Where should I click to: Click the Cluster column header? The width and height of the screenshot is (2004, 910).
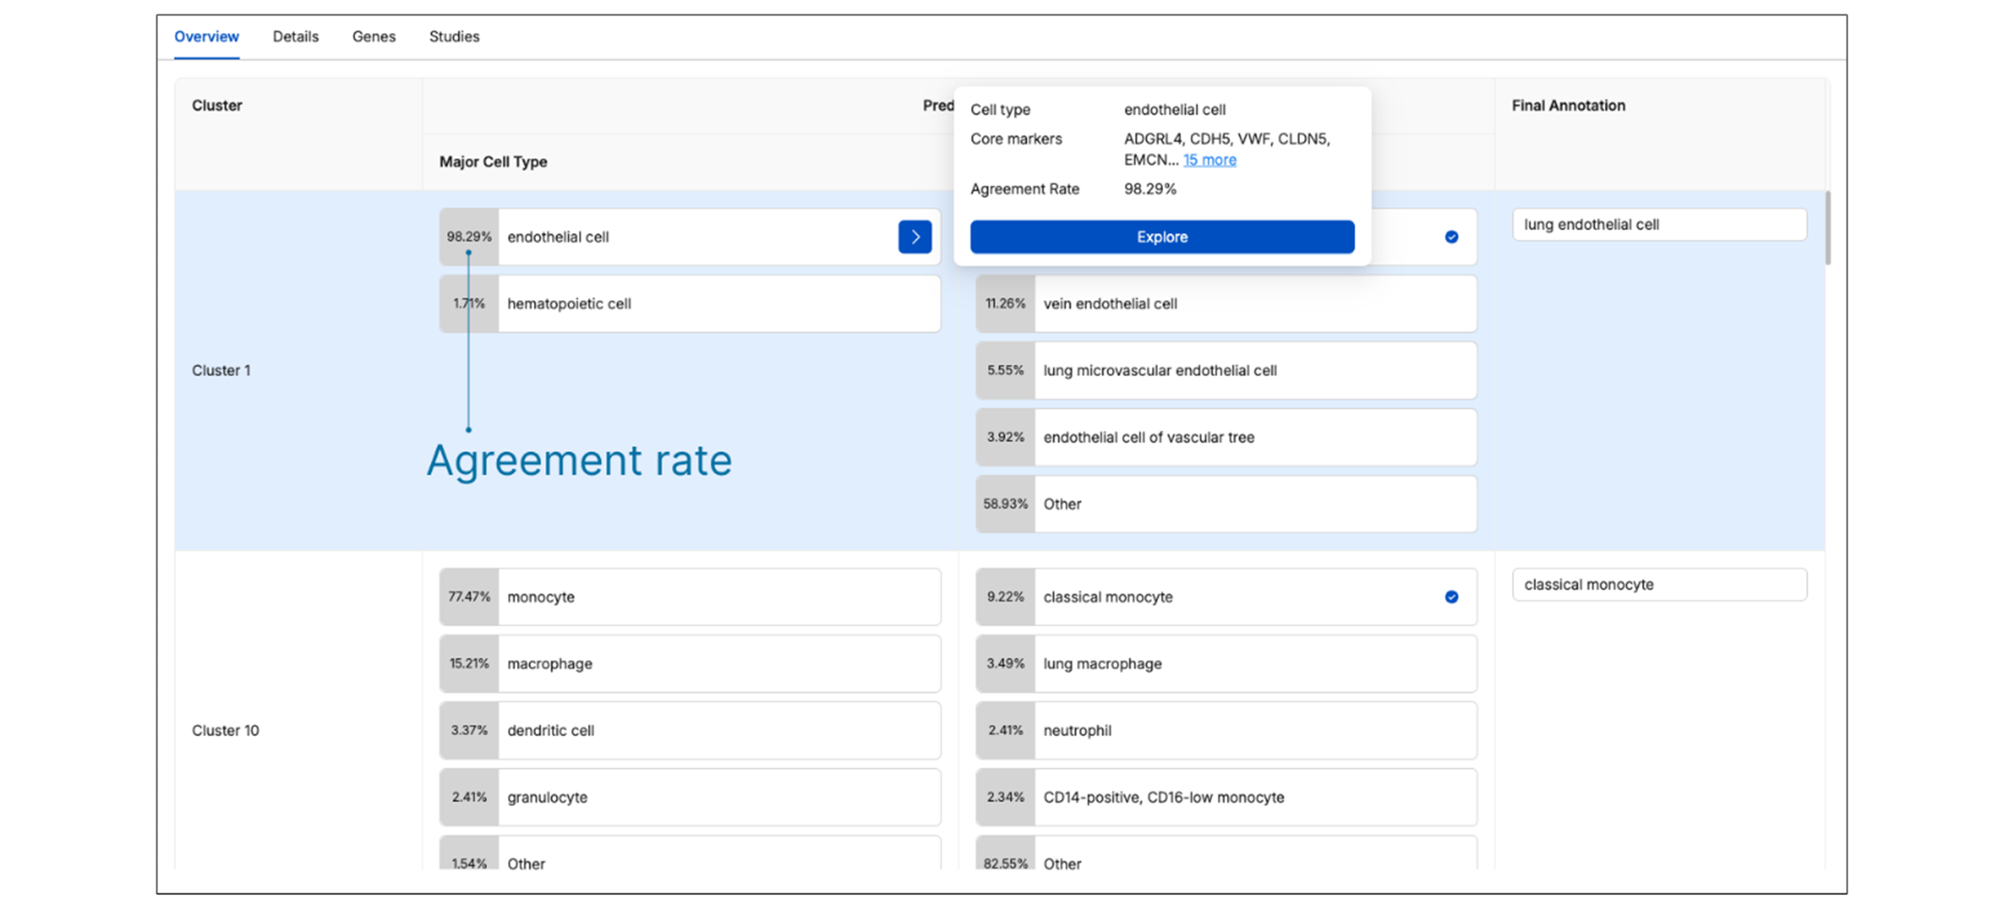point(217,105)
